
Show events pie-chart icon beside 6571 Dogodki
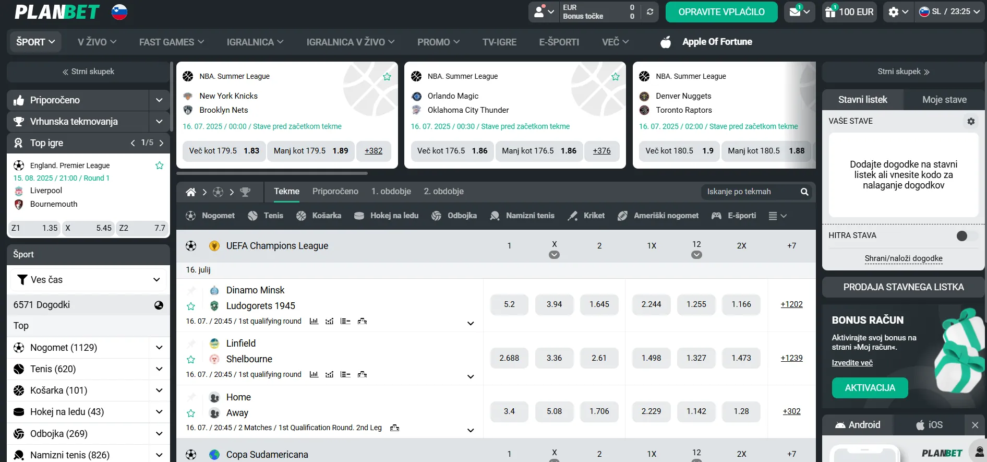[x=159, y=305]
